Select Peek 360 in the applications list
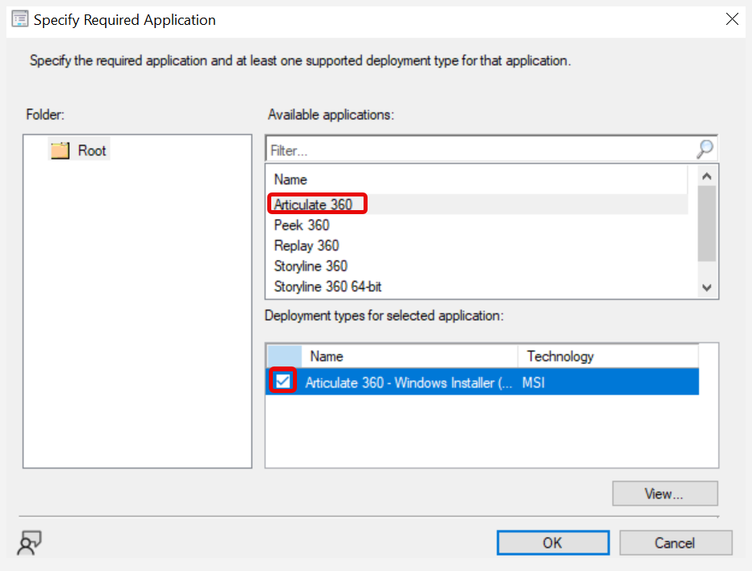Viewport: 752px width, 571px height. coord(302,225)
